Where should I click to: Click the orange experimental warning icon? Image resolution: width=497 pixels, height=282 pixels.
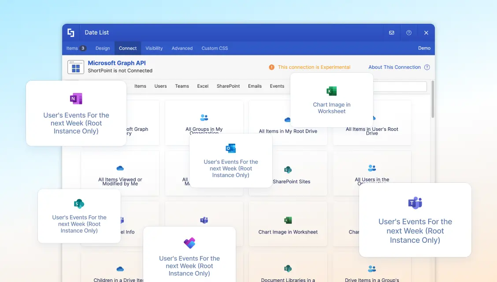click(272, 67)
